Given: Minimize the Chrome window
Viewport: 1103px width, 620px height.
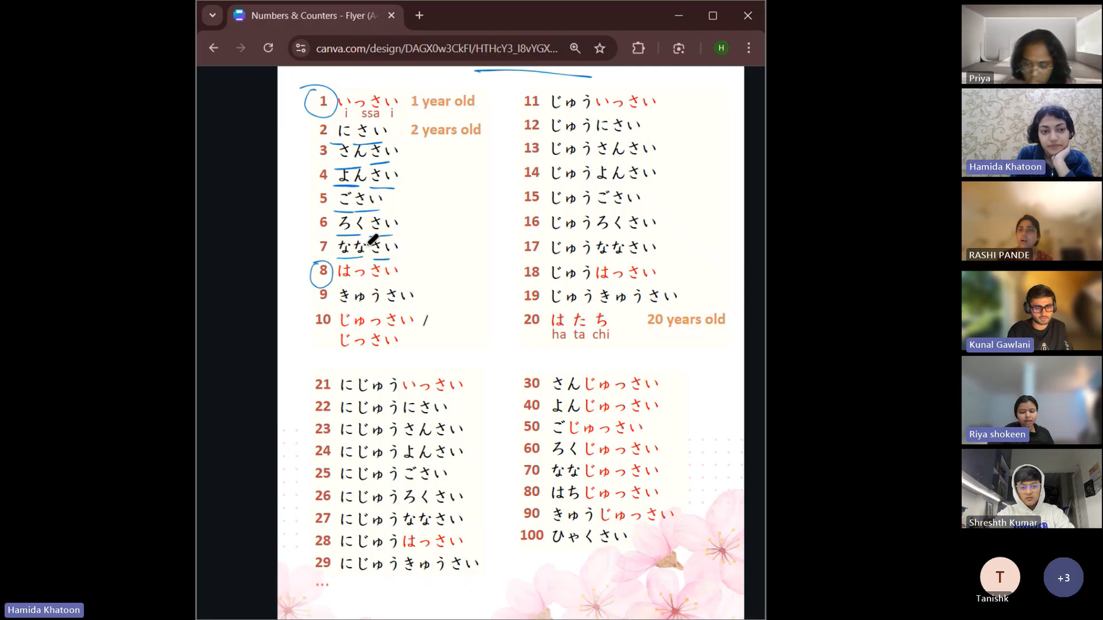Looking at the screenshot, I should tap(678, 15).
